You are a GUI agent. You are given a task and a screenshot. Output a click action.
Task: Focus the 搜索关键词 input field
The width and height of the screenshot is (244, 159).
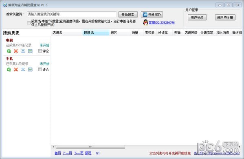pyautogui.click(x=72, y=14)
